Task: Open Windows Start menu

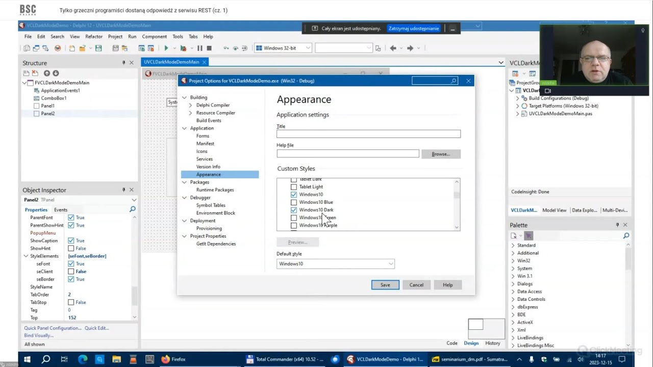Action: 28,359
